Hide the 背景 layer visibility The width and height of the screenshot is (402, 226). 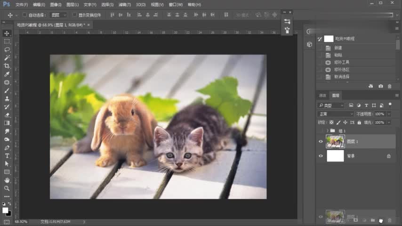click(321, 156)
